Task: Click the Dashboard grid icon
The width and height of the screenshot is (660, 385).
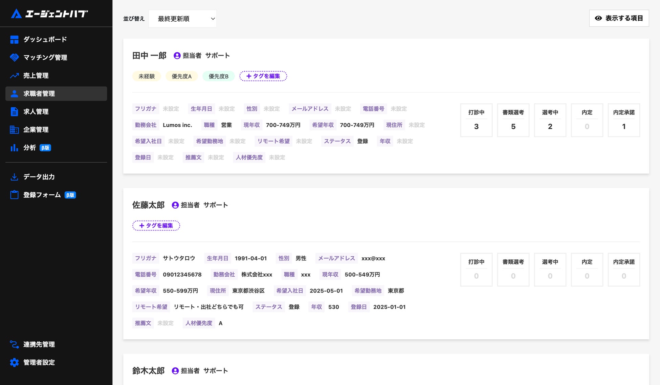Action: point(14,40)
